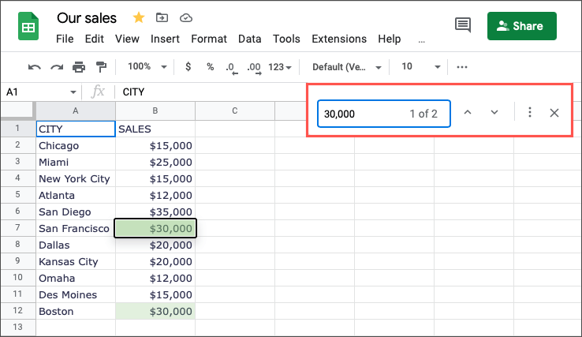Close the find search box
582x337 pixels.
(x=554, y=113)
